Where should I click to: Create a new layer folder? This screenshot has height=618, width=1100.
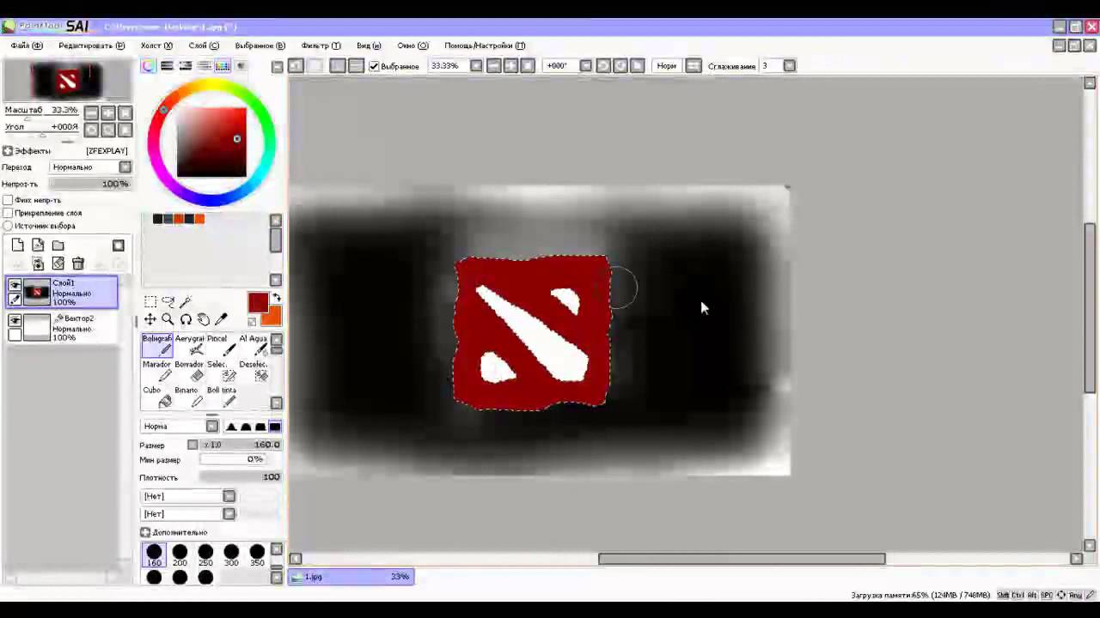tap(58, 245)
